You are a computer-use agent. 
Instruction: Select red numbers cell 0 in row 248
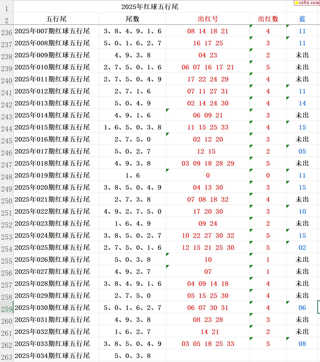point(208,175)
